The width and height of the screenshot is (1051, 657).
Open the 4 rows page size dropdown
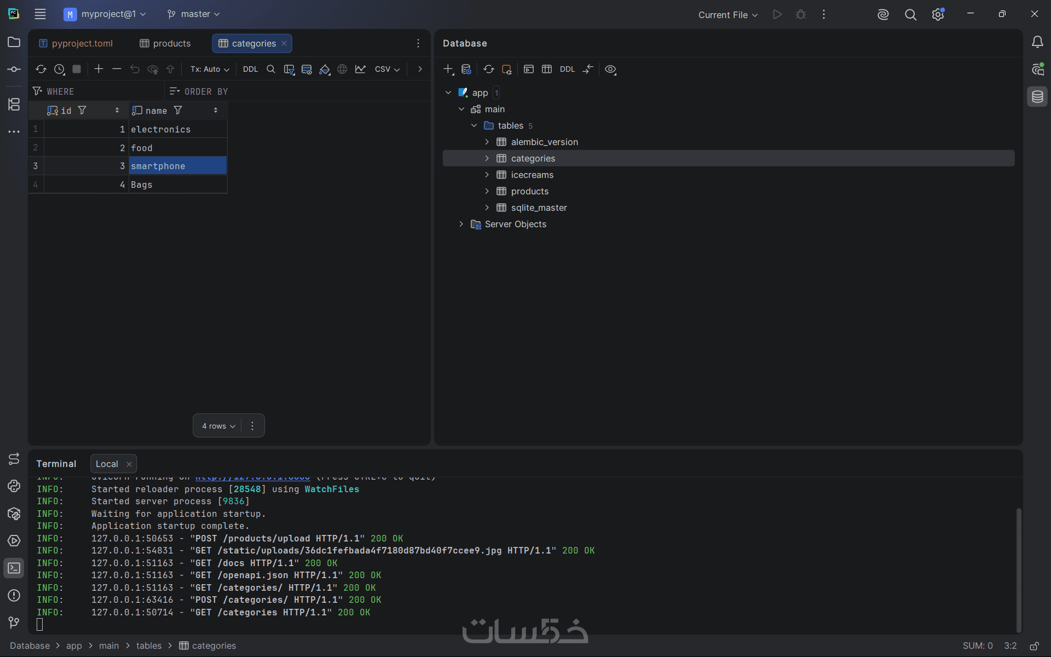pyautogui.click(x=218, y=426)
